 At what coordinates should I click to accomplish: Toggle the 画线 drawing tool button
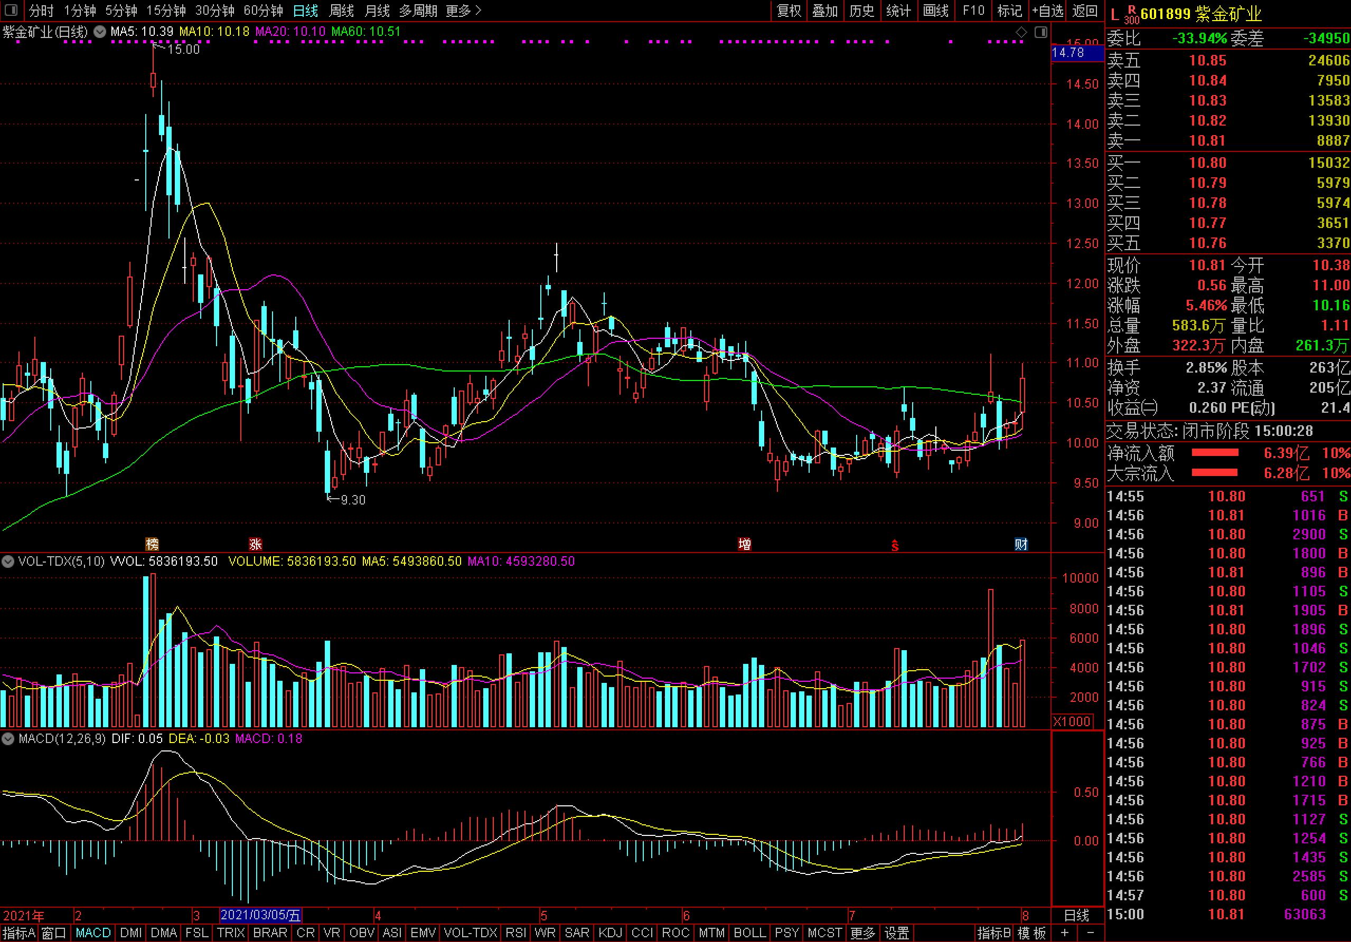[x=935, y=11]
